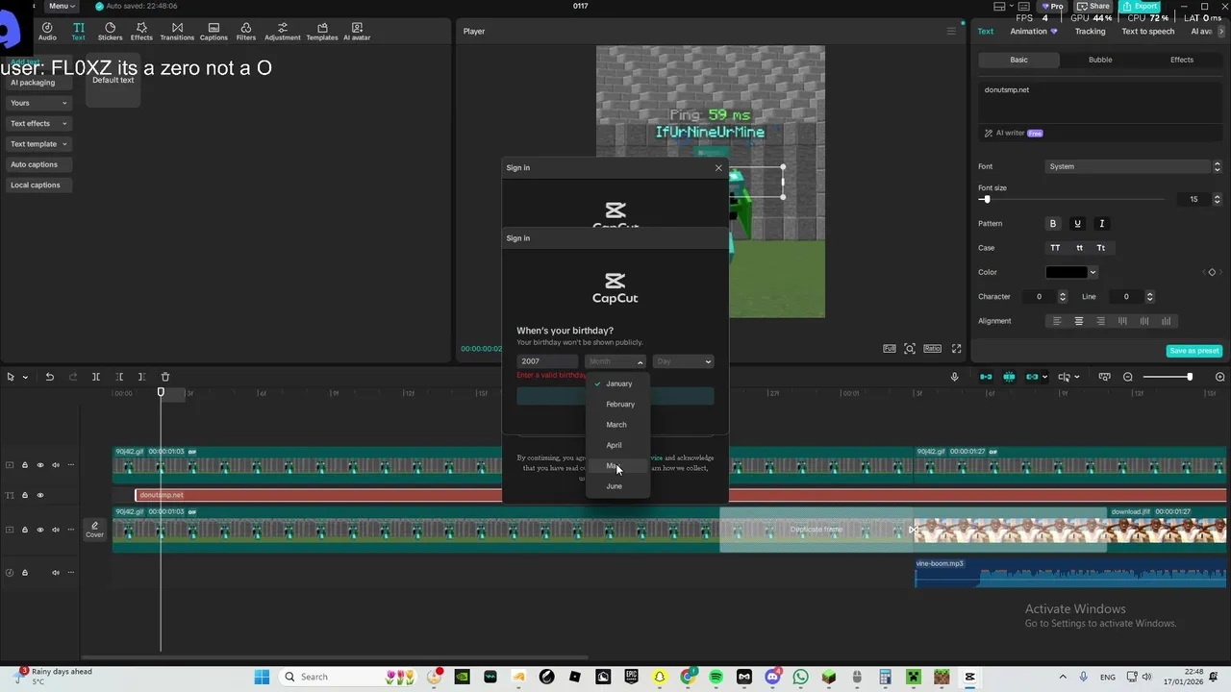This screenshot has width=1231, height=692.
Task: Switch to the Bubble tab
Action: point(1100,60)
